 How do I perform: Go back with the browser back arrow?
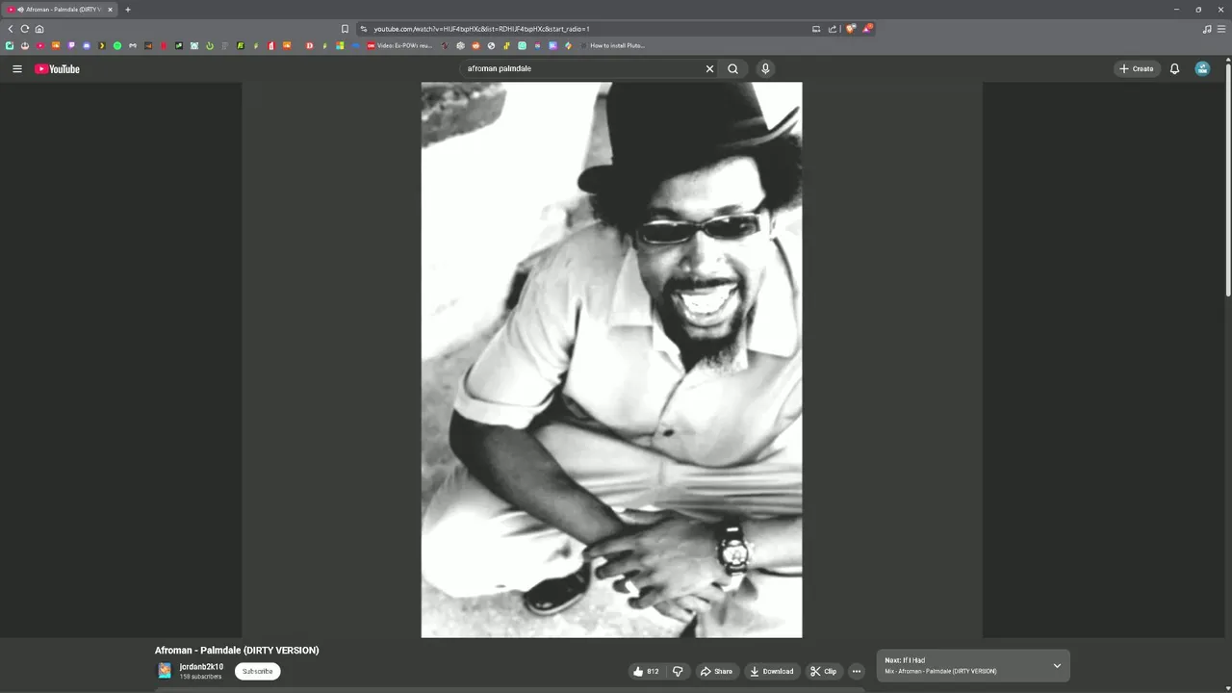click(11, 29)
